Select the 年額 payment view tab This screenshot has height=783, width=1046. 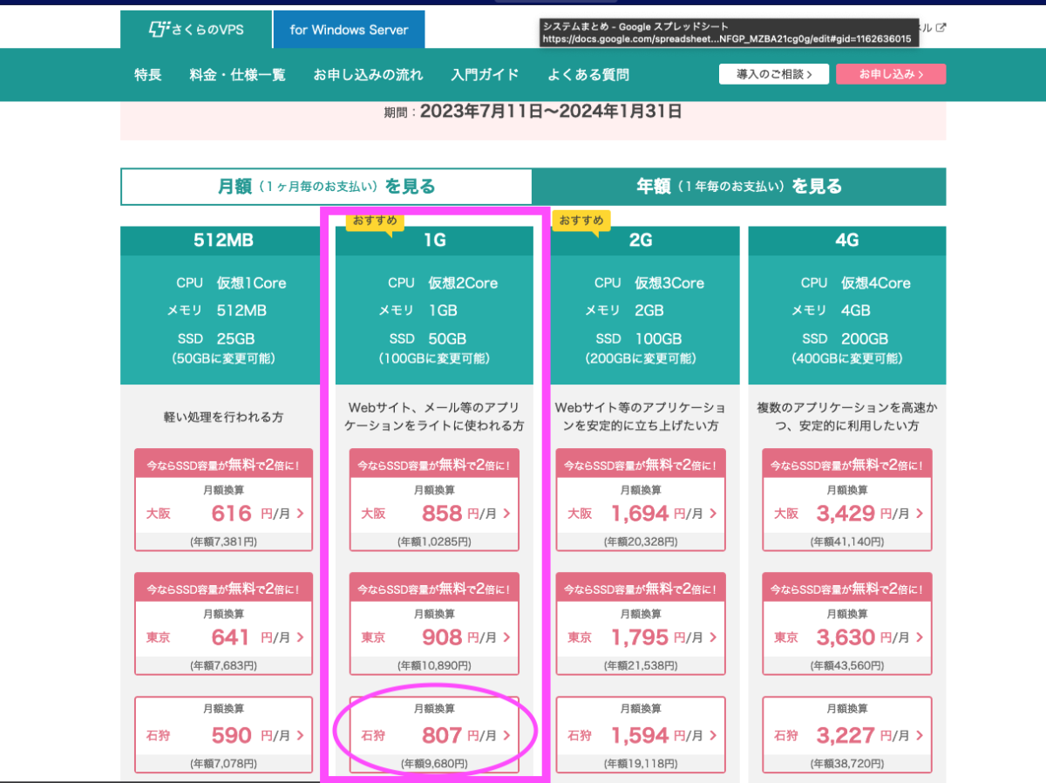(x=738, y=187)
